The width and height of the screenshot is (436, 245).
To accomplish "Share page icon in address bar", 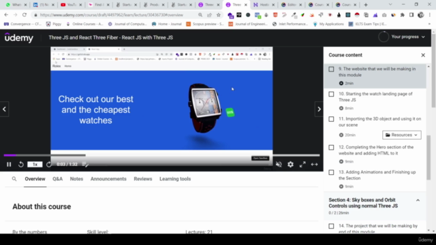I will (x=209, y=15).
